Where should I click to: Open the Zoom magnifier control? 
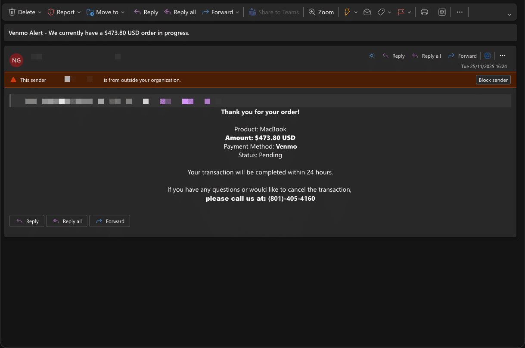coord(321,12)
